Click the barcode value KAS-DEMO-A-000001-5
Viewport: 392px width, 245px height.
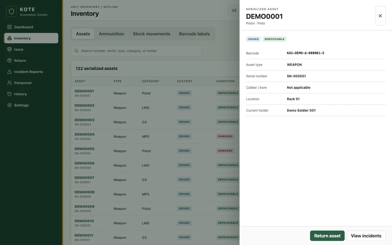pos(305,53)
